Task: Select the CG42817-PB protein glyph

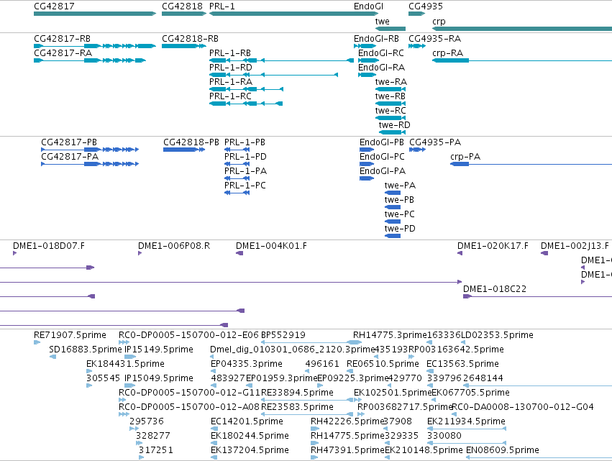Action: click(x=90, y=150)
